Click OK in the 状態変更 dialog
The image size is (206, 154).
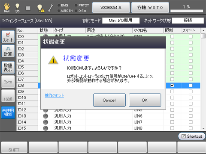145,100
